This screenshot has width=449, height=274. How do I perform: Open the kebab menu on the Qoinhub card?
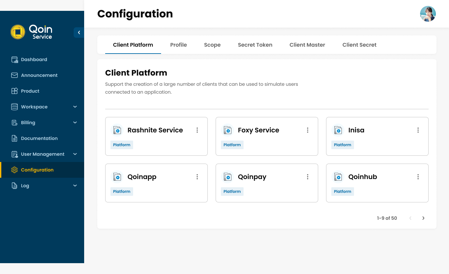(418, 176)
